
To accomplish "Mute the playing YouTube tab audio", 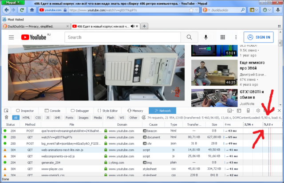I will (133, 26).
